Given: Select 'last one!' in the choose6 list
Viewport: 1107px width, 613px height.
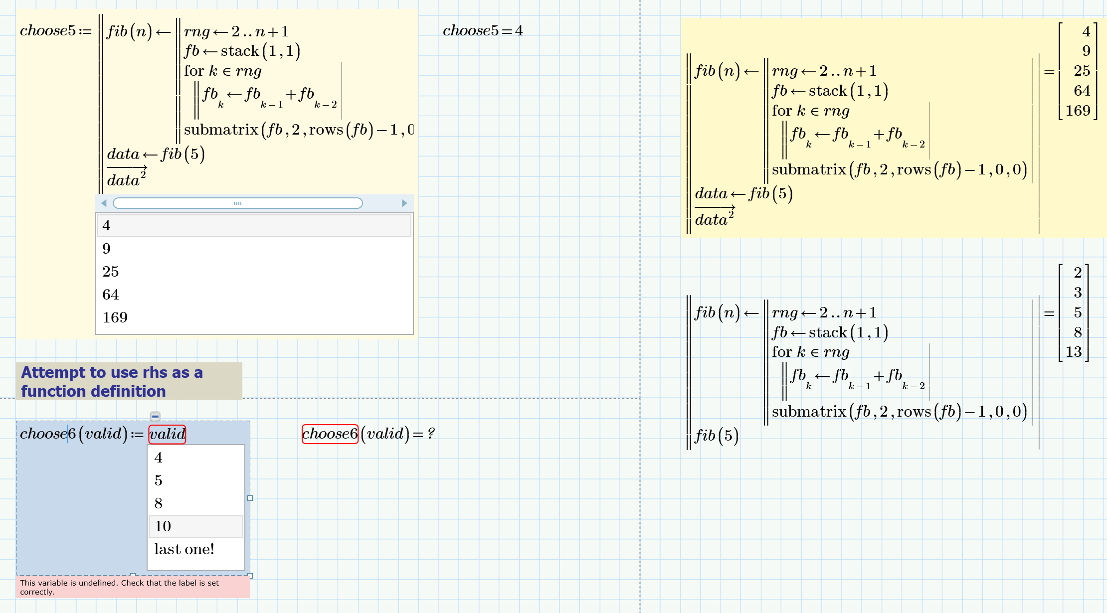Looking at the screenshot, I should tap(184, 549).
